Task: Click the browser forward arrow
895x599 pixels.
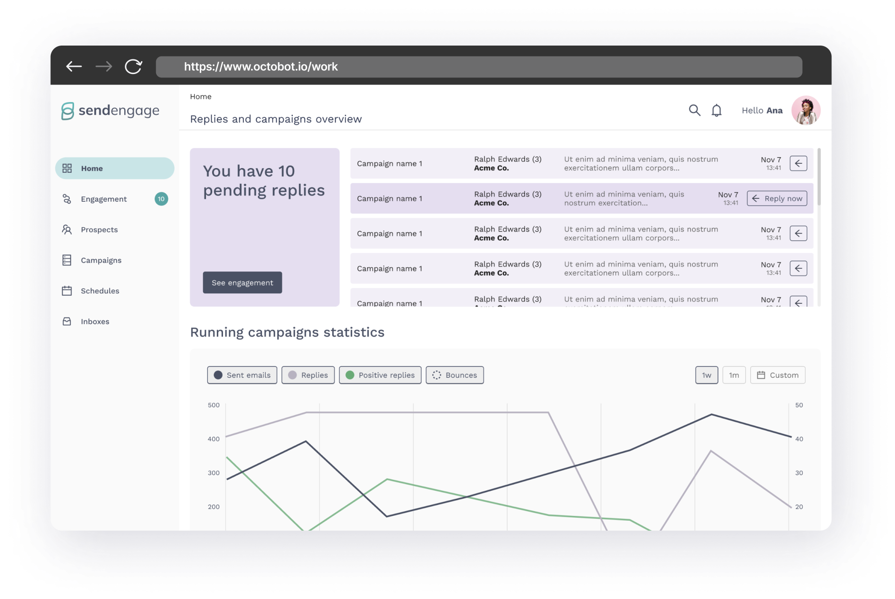Action: (x=104, y=66)
